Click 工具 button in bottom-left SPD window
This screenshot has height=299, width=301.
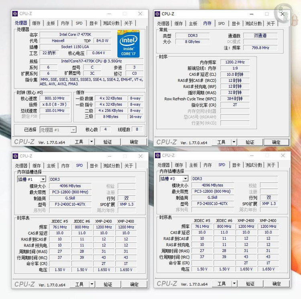coord(79,284)
